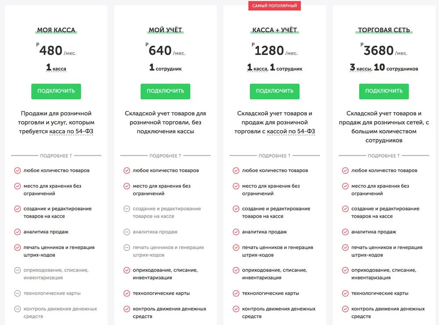The height and width of the screenshot is (325, 439).
Task: Click САМЫЙ ПОПУЛЯРНЫЙ red badge
Action: (x=275, y=6)
